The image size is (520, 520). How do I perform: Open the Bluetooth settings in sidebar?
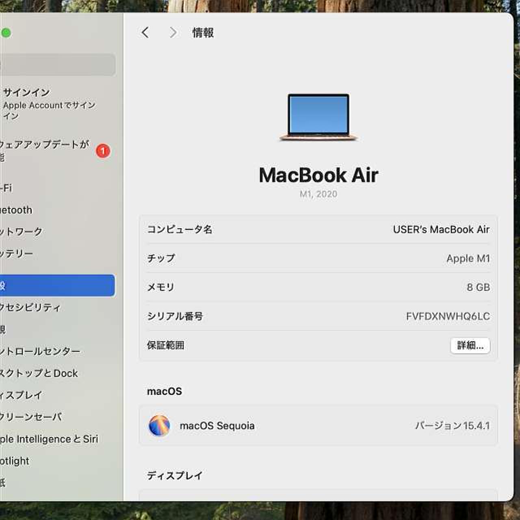16,210
